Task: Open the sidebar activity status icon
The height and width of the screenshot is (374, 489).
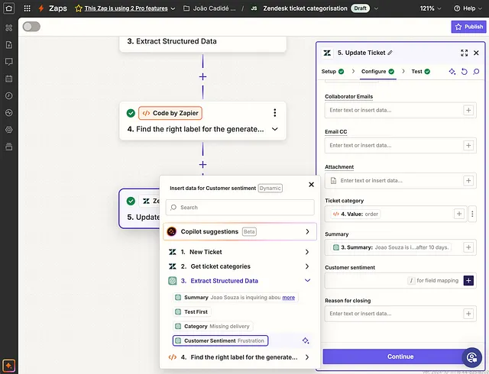Action: point(8,112)
